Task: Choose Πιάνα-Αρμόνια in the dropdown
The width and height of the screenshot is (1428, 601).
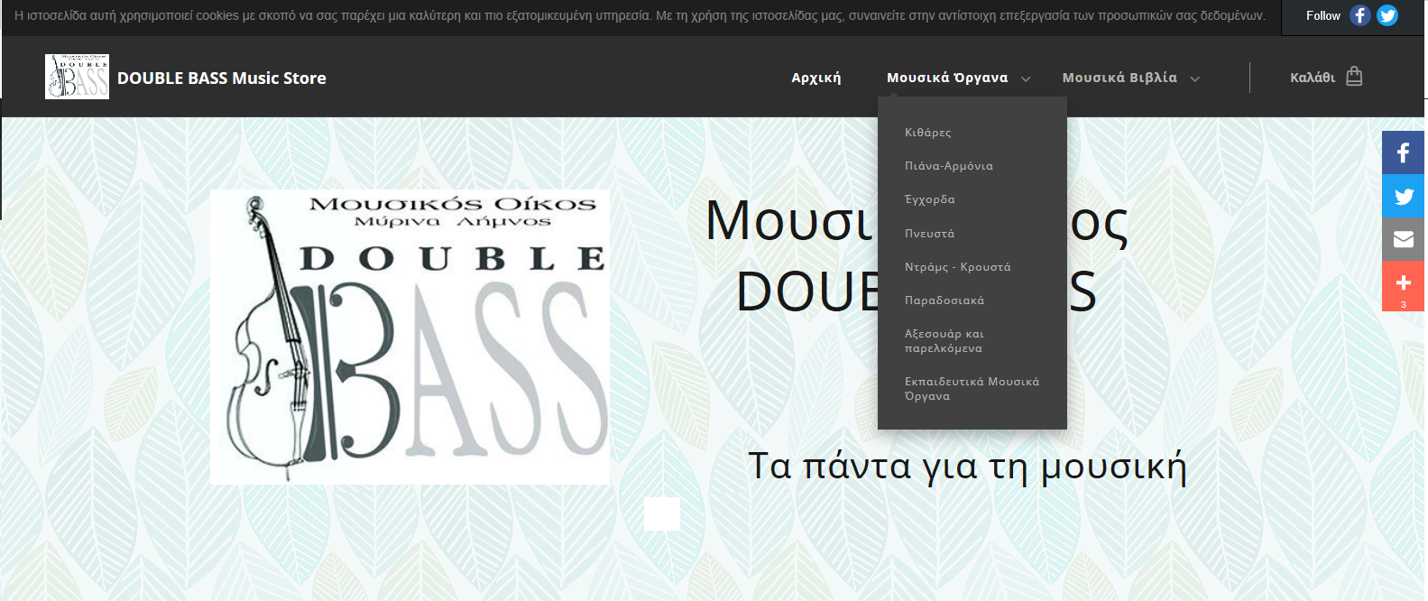Action: (948, 166)
